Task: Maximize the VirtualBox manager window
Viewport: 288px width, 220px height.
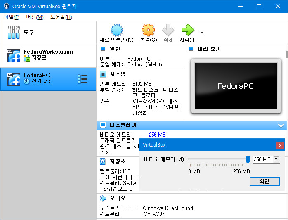Action: [x=259, y=6]
